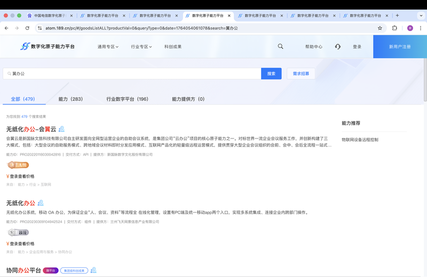Bookmark this page with the star icon
Screen dimensions: 427x277
(380, 28)
